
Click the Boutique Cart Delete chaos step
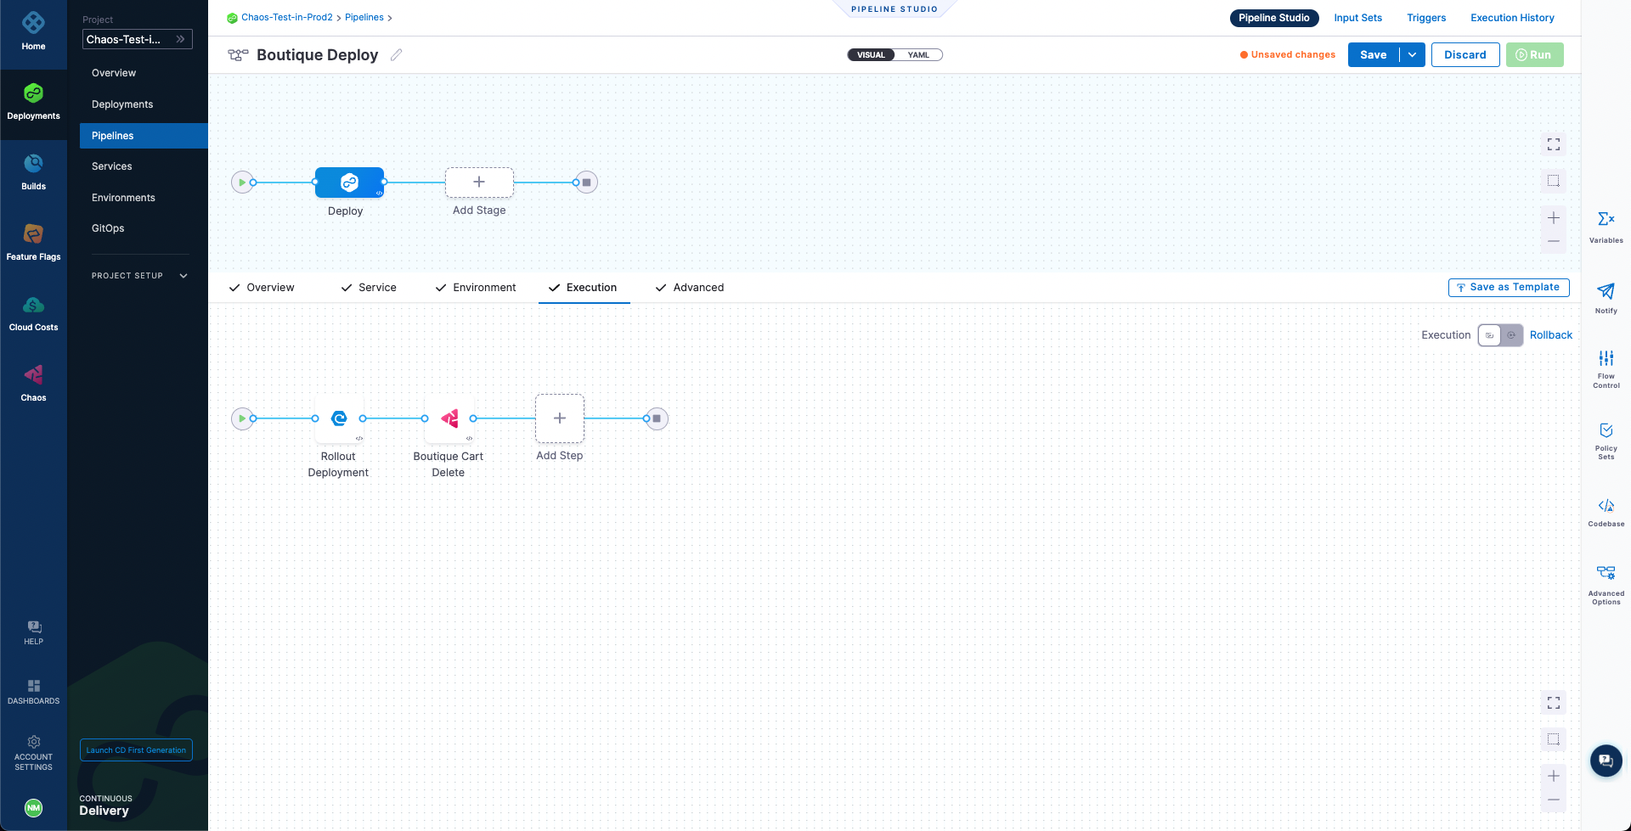449,418
